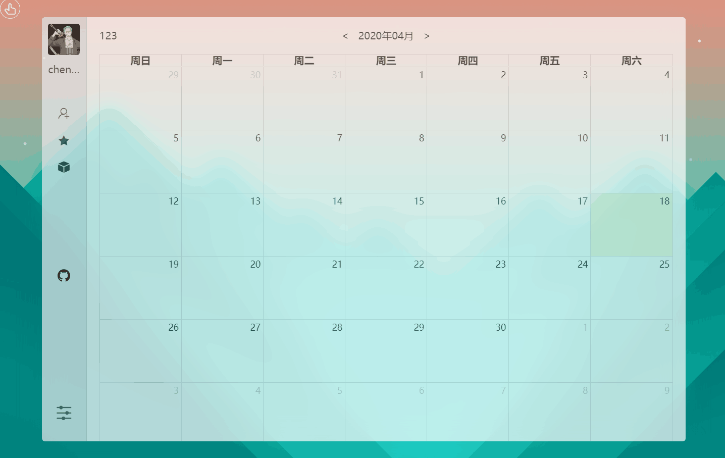Select date 24 cell
This screenshot has height=458, width=725.
[x=549, y=288]
